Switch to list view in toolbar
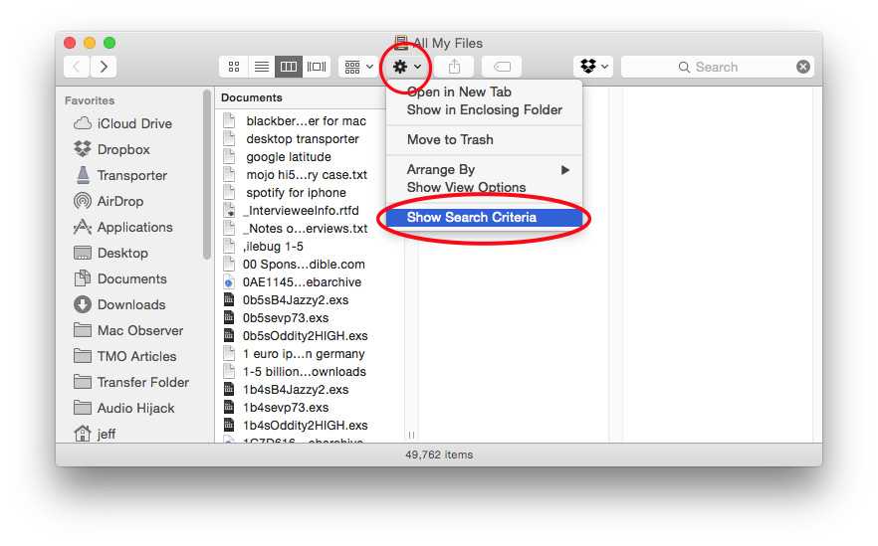 (x=261, y=68)
